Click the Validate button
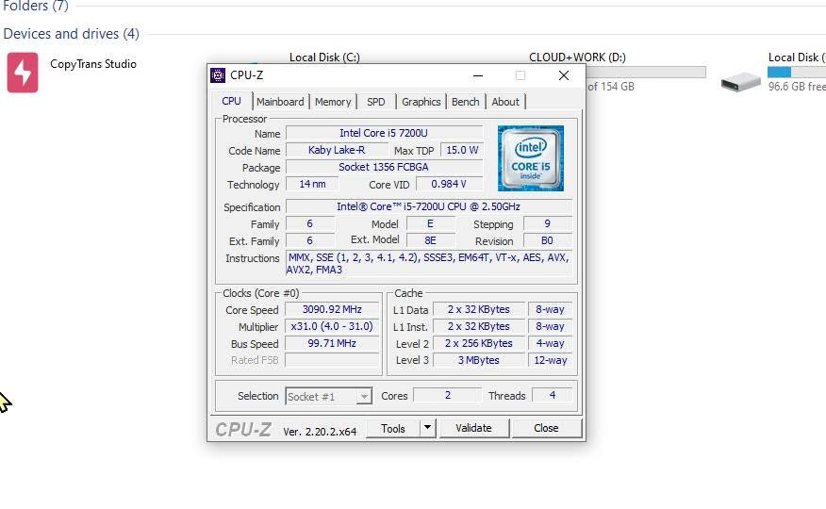 473,429
